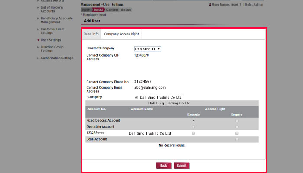Click the Fixed Deposit Account row label
Image resolution: width=303 pixels, height=173 pixels.
103,121
